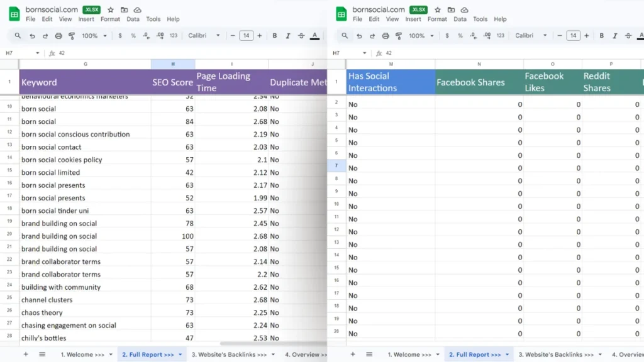
Task: Increase font size with plus in the left toolbar
Action: [259, 36]
